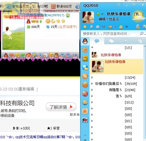Viewport: 146px width, 141px height.
Task: Click the yellow diamond service icon
Action: tap(17, 55)
